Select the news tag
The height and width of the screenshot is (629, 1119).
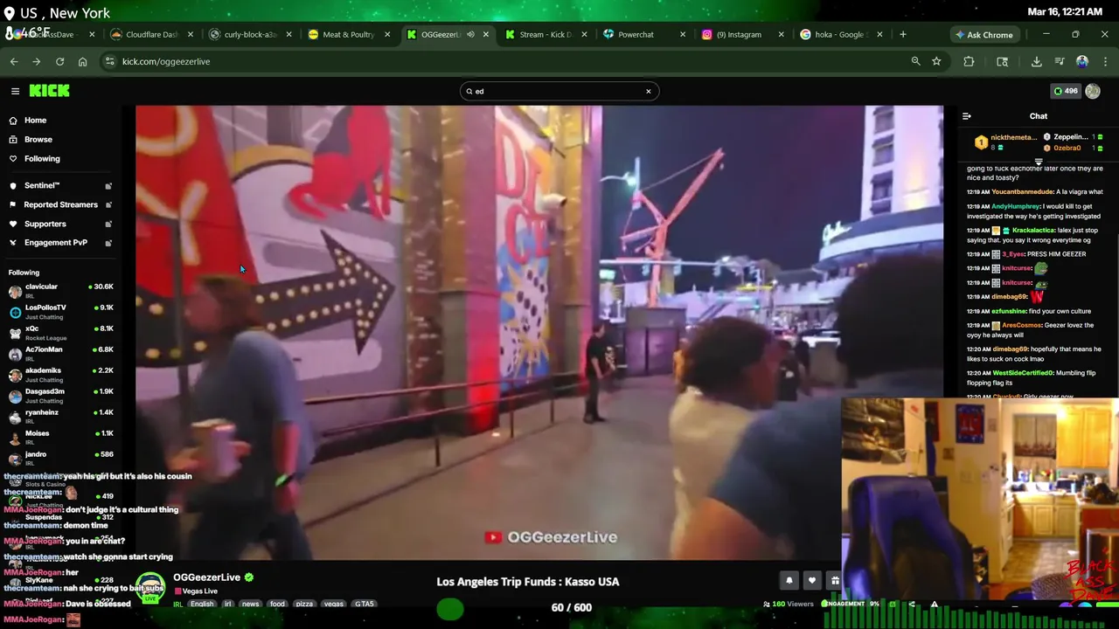pos(250,604)
